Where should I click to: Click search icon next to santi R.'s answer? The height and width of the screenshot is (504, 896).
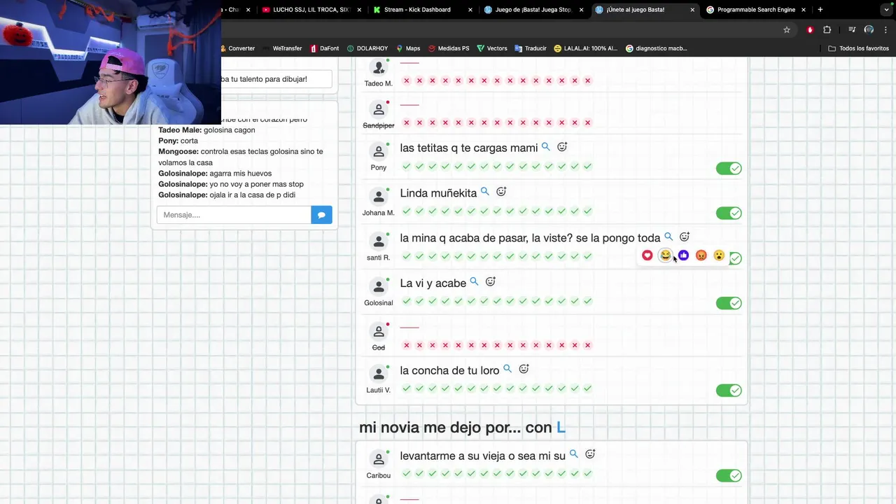point(668,237)
